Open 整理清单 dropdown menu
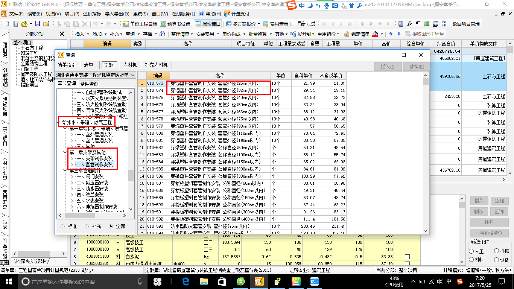This screenshot has height=289, width=514. click(181, 34)
